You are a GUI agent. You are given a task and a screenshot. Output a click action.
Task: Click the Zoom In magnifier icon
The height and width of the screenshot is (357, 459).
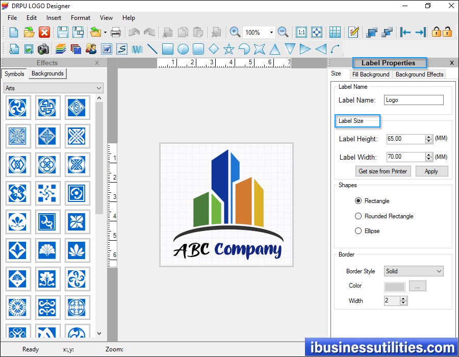(x=235, y=32)
